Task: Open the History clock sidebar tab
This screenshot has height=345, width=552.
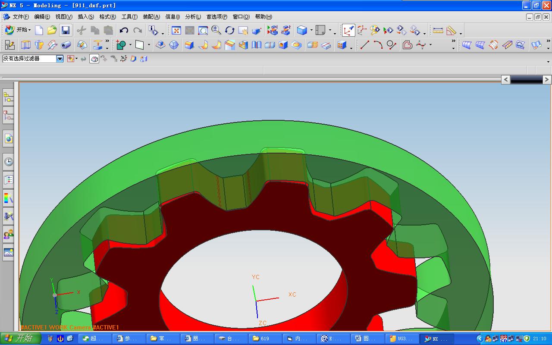Action: tap(8, 162)
